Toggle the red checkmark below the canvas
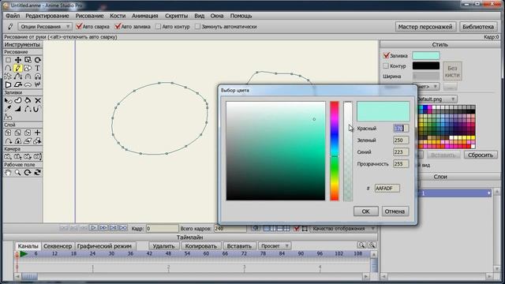The height and width of the screenshot is (284, 505). point(297,229)
